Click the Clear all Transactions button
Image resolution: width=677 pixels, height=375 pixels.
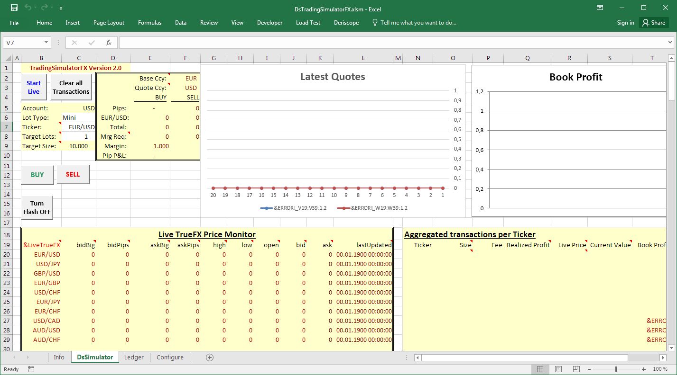(71, 88)
